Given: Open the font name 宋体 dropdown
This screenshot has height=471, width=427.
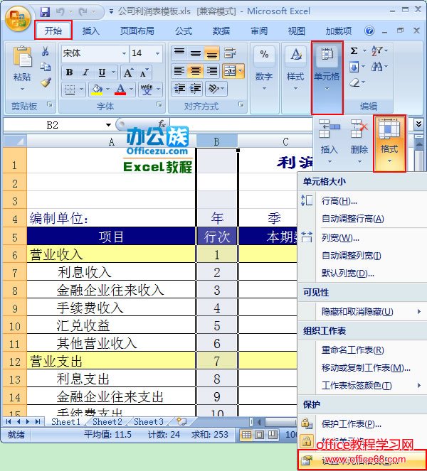Looking at the screenshot, I should point(125,53).
